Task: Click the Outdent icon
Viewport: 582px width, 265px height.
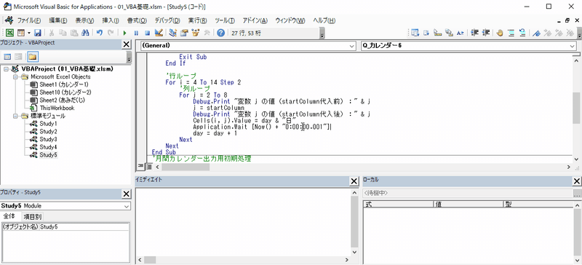Action: click(x=486, y=33)
